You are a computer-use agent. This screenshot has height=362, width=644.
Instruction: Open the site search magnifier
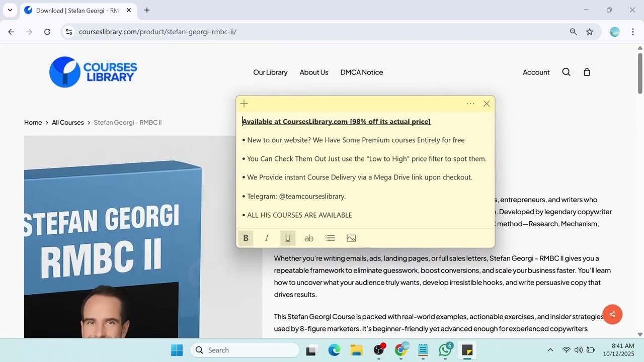[x=566, y=72]
